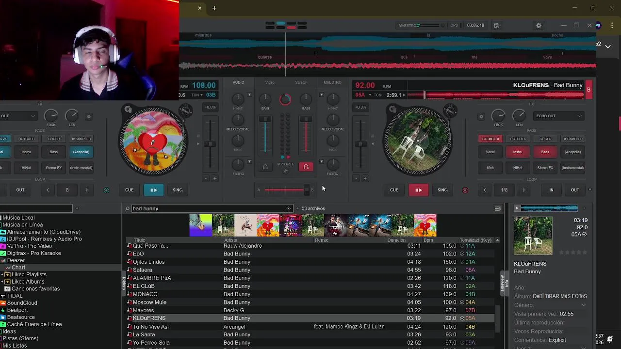The width and height of the screenshot is (621, 349).
Task: Open layout selector icon beside the clock
Action: [x=496, y=25]
